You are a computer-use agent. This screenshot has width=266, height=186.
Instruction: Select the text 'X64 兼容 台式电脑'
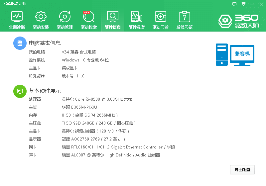pyautogui.click(x=79, y=52)
